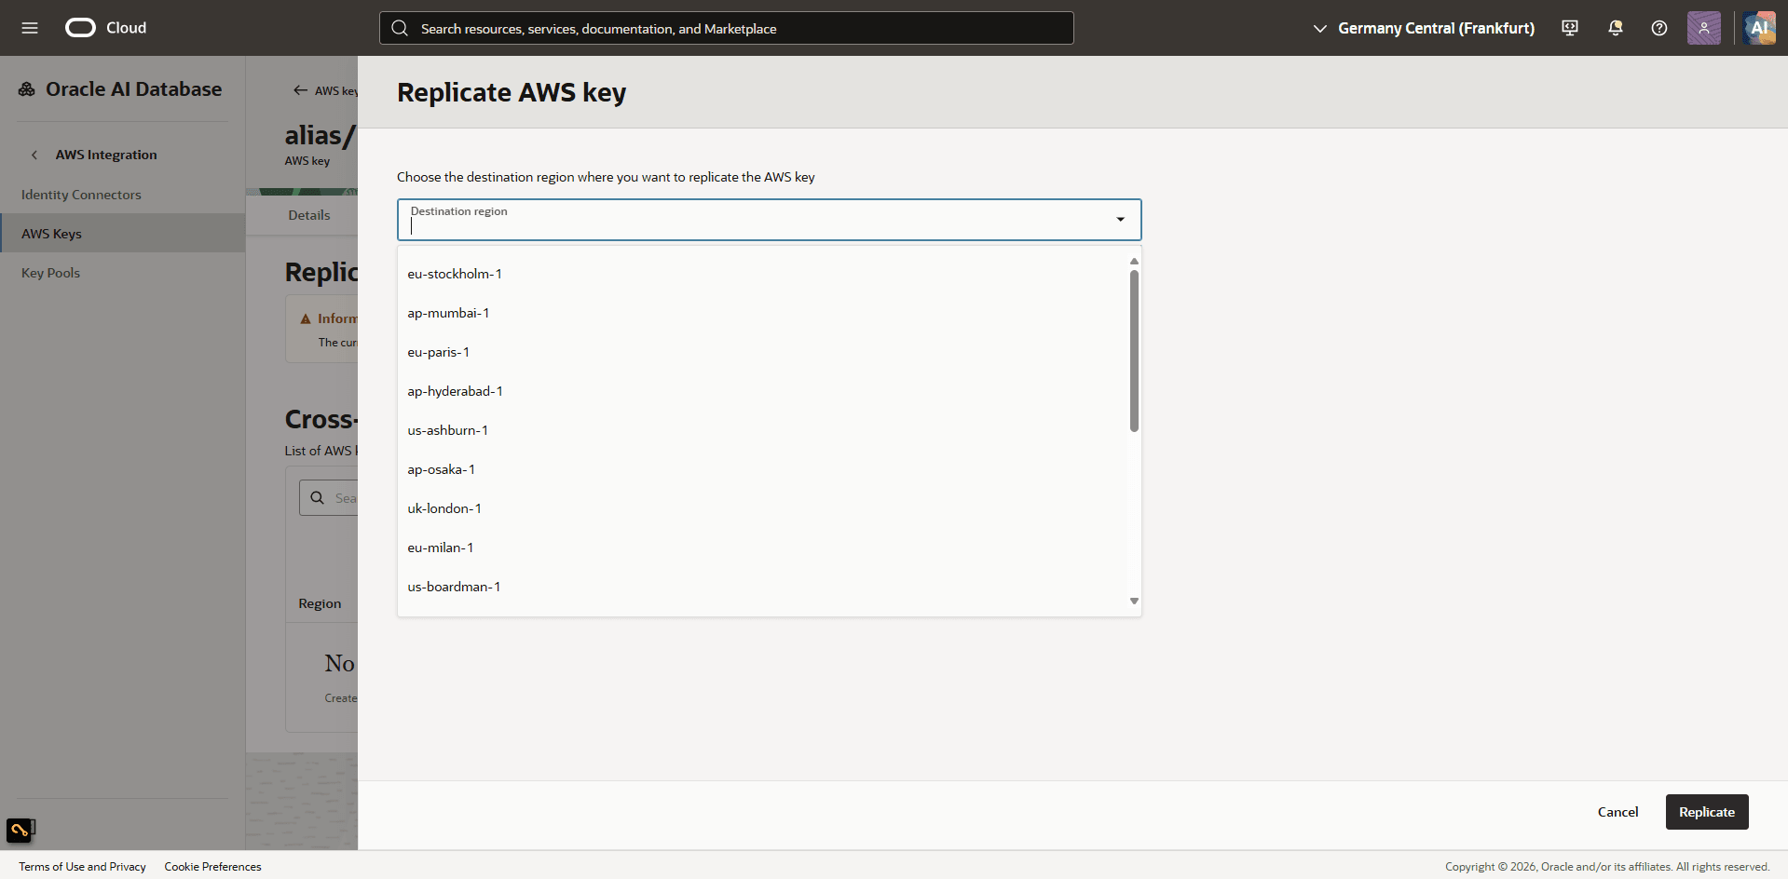Click the Cancel button
Screen dimensions: 1788x879
click(1617, 812)
